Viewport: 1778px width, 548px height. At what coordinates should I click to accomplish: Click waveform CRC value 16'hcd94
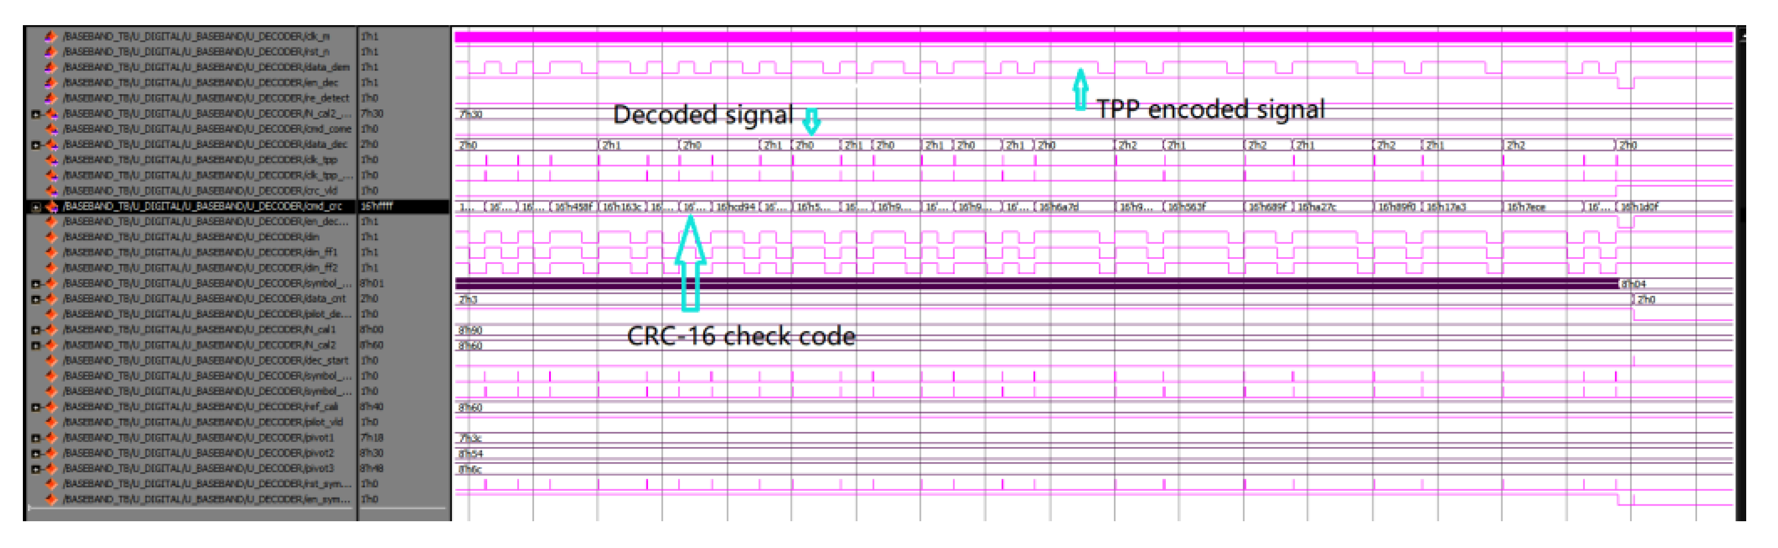click(736, 207)
